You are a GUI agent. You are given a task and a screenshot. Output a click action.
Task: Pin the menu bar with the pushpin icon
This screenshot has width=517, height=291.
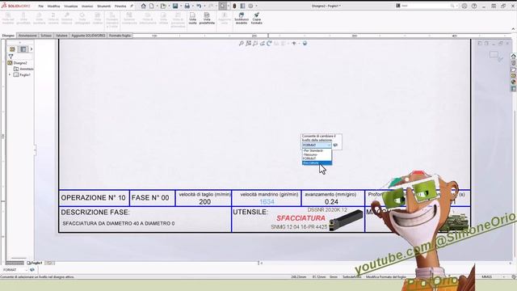click(132, 6)
